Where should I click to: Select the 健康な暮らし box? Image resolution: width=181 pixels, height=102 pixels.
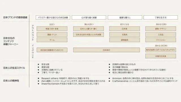[125, 18]
